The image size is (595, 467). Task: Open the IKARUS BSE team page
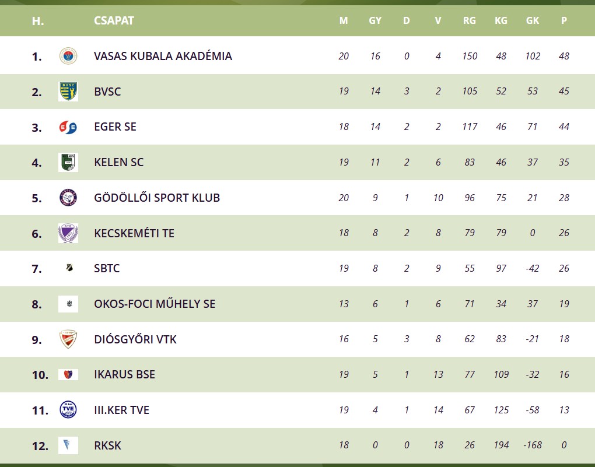pos(124,374)
